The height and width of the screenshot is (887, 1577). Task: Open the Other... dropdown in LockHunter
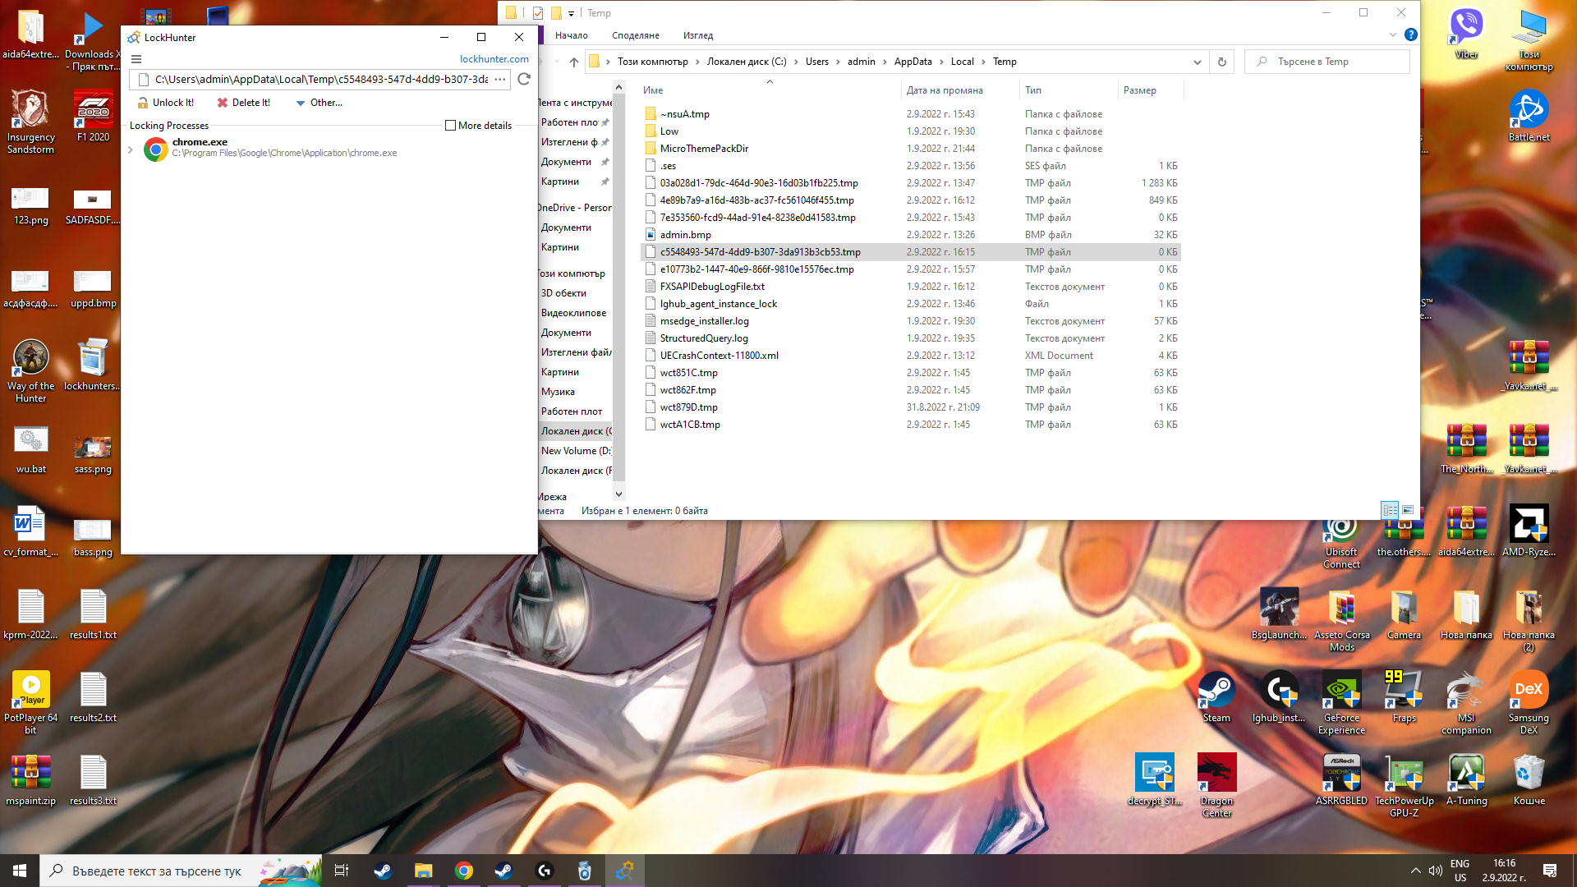319,103
